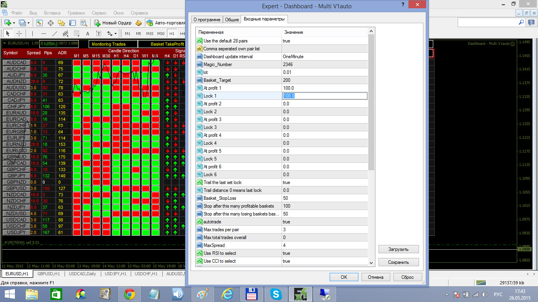Show the Data Window crosshair icon
The height and width of the screenshot is (302, 538).
[x=50, y=23]
